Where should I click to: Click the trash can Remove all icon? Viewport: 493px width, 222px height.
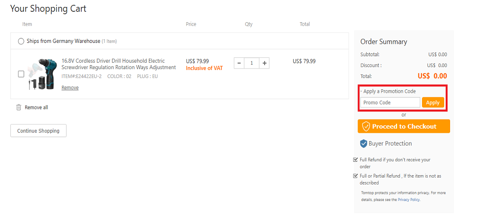19,108
